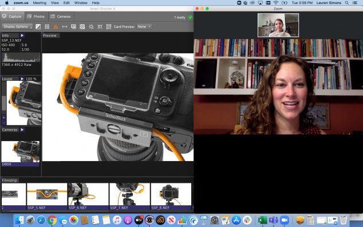
Task: Open the Cameras tab
Action: (x=61, y=17)
